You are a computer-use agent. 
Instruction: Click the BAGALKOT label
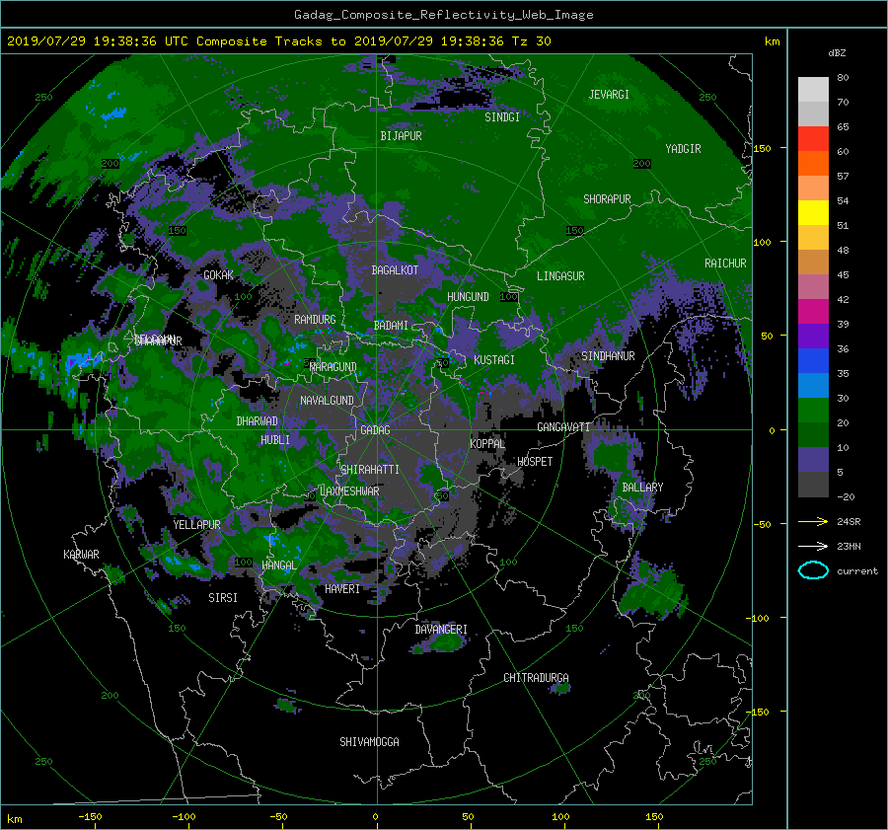tap(395, 270)
